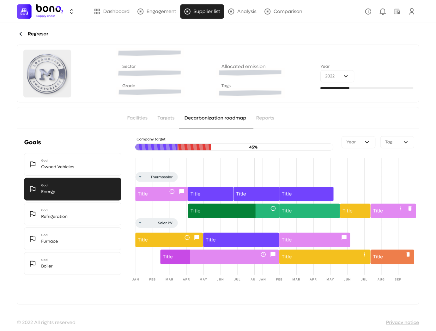Select the Furnace goal card

(72, 238)
